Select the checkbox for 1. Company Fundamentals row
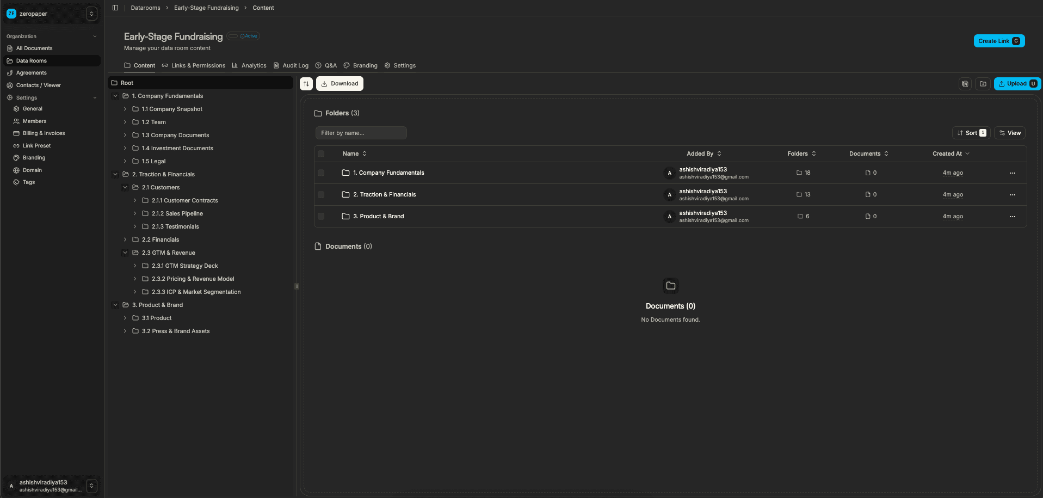Image resolution: width=1043 pixels, height=498 pixels. point(320,173)
